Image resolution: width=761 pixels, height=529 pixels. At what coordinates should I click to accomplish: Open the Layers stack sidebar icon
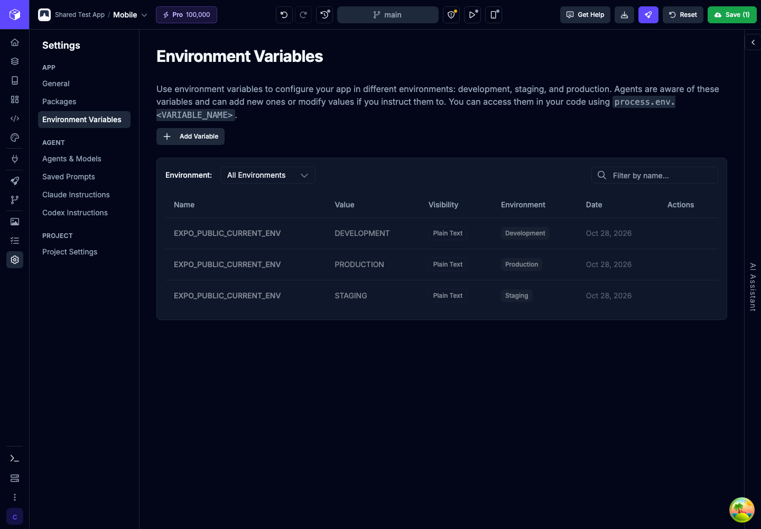15,61
